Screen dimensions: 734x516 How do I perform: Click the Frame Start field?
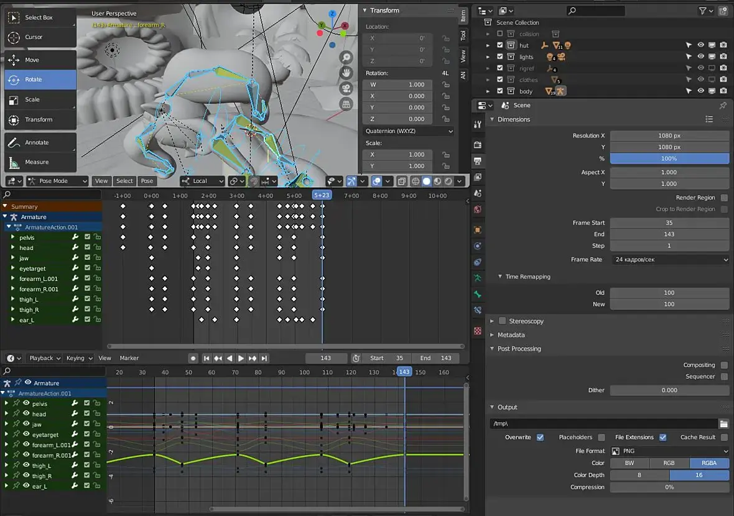coord(669,223)
